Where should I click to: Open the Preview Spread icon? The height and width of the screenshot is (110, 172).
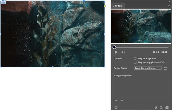tap(116, 108)
